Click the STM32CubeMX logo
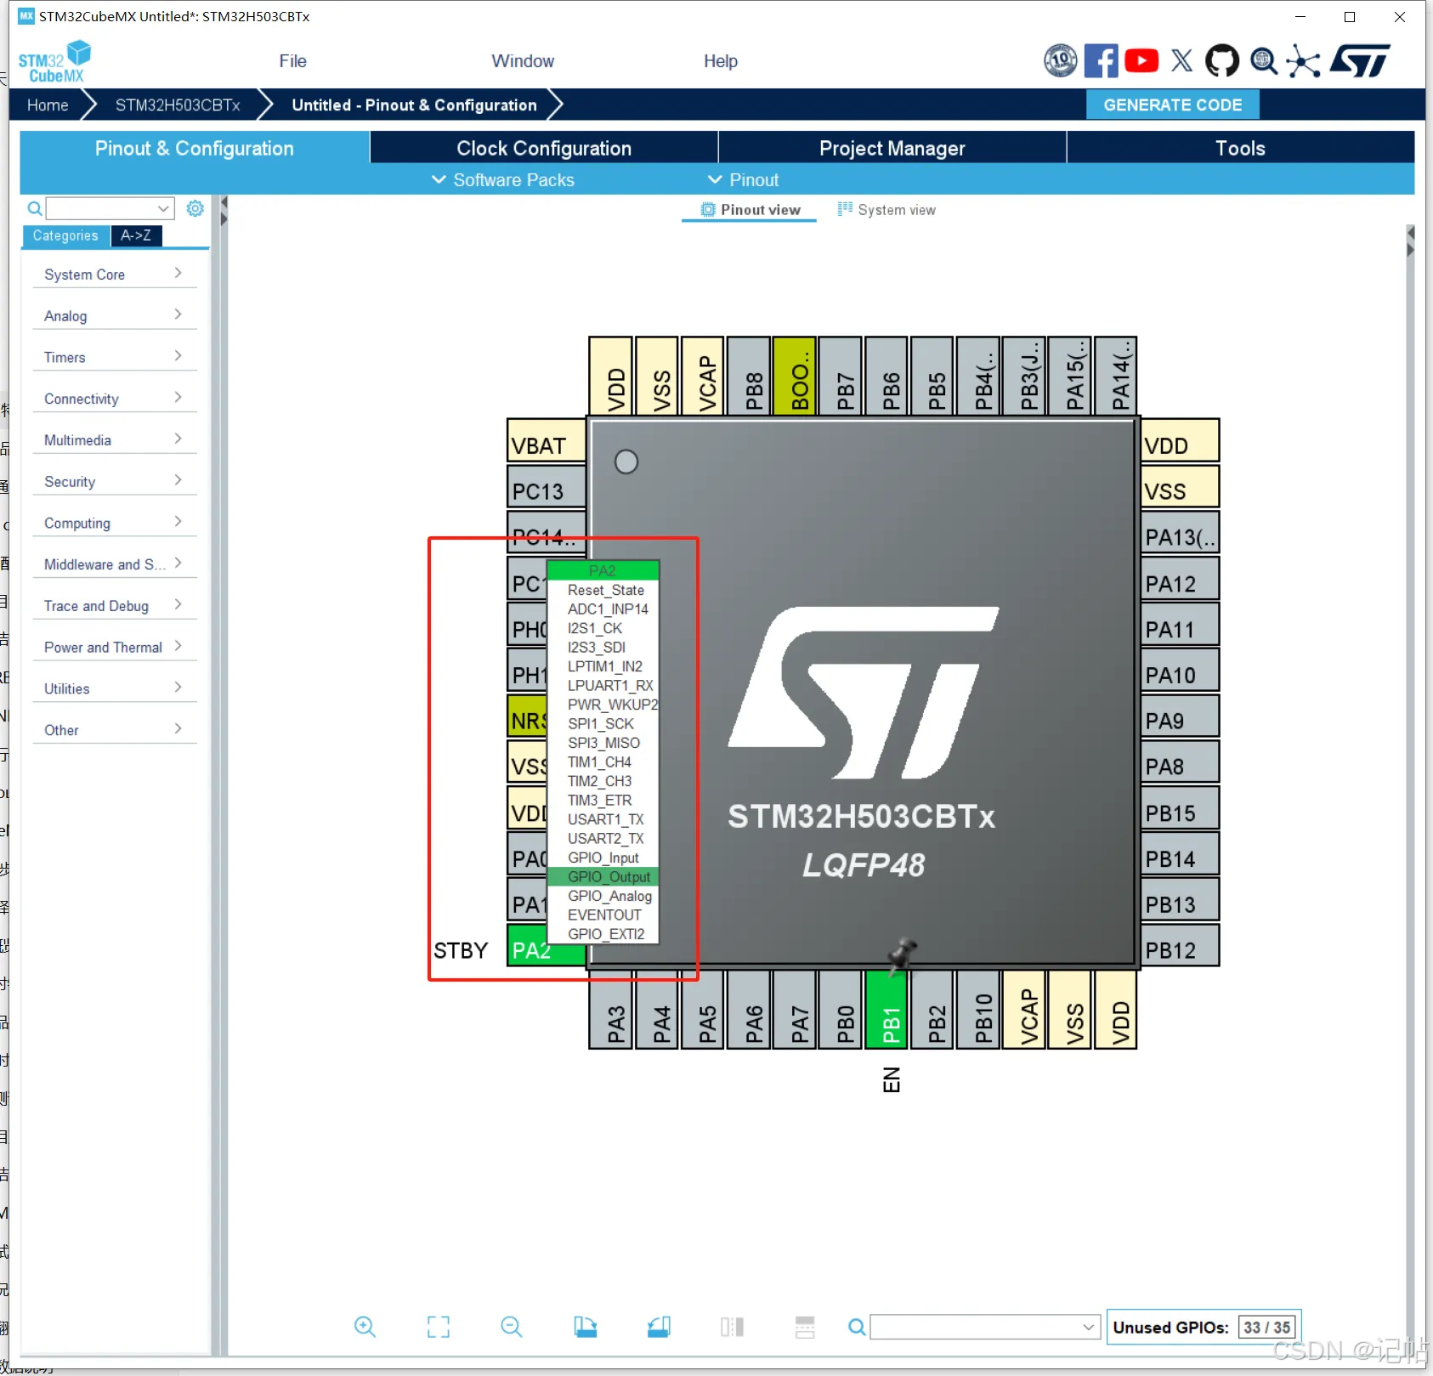Image resolution: width=1433 pixels, height=1376 pixels. 55,61
